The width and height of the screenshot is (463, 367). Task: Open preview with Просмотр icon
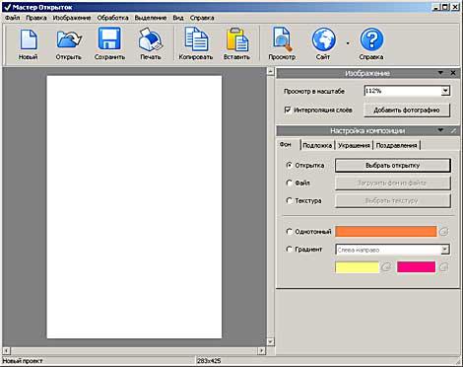pyautogui.click(x=282, y=44)
